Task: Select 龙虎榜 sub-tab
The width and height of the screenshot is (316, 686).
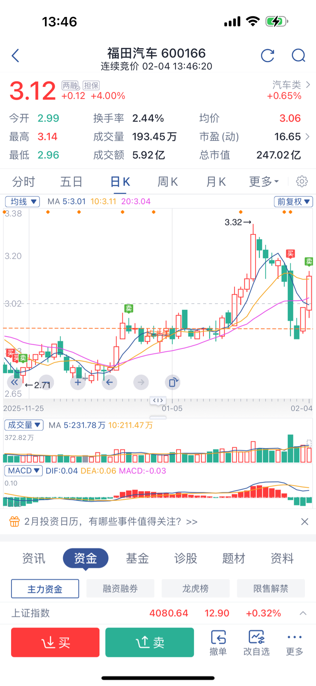Action: (195, 589)
